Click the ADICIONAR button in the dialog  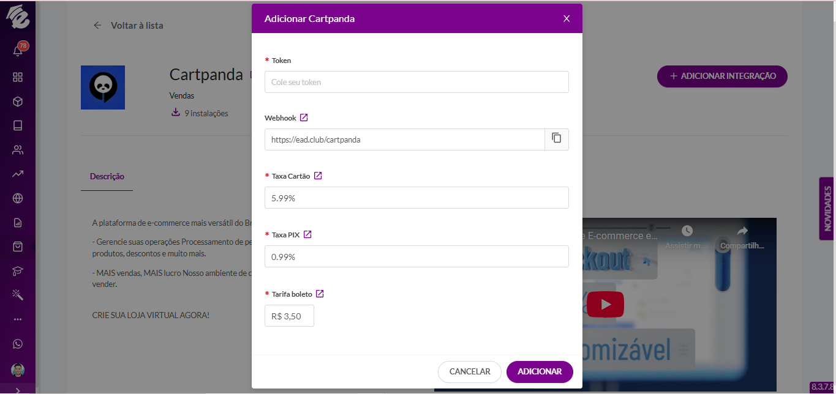point(540,371)
